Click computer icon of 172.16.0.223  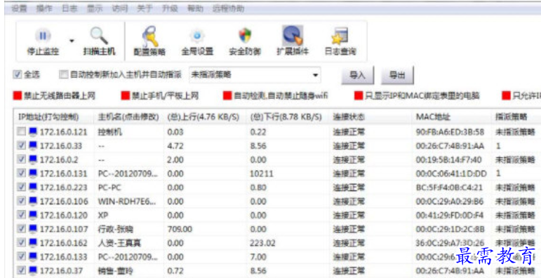pos(33,187)
